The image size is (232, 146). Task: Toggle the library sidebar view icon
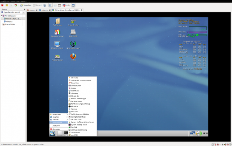[x=51, y=5]
